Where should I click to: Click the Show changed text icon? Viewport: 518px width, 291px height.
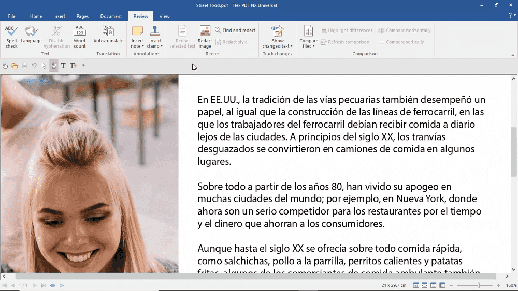(x=278, y=32)
